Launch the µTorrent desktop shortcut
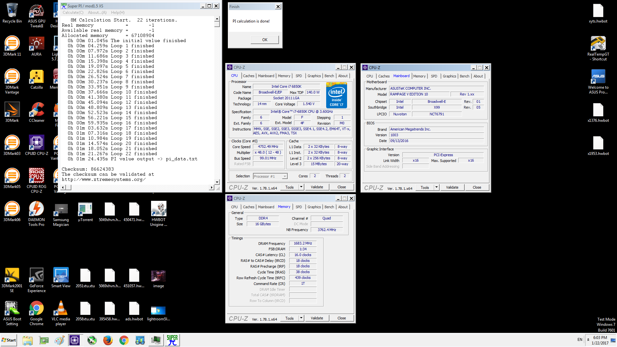617x347 pixels. [85, 212]
